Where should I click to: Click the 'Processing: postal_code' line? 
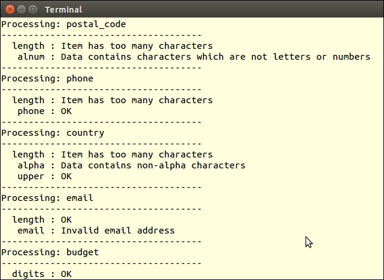coord(63,24)
